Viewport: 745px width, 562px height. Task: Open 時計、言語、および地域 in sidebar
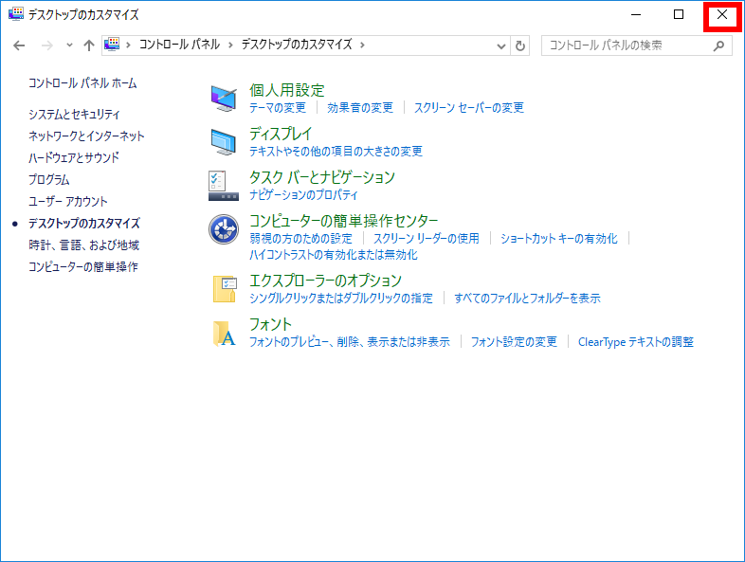pyautogui.click(x=83, y=245)
